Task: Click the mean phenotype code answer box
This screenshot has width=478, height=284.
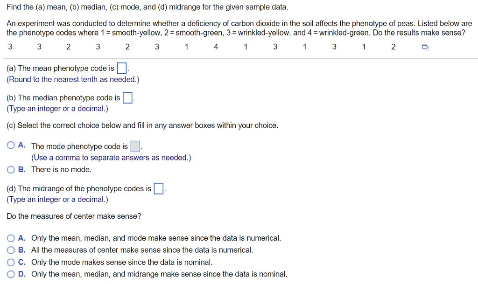Action: click(121, 69)
